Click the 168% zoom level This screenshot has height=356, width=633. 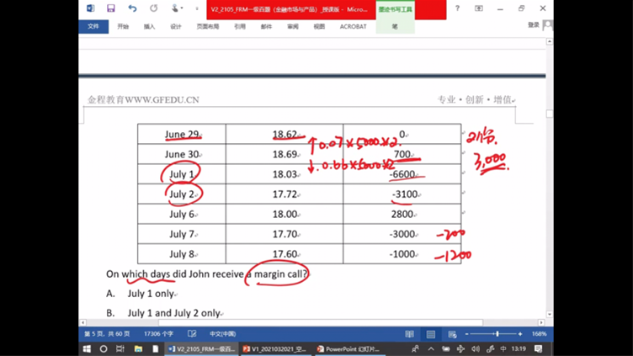point(539,334)
